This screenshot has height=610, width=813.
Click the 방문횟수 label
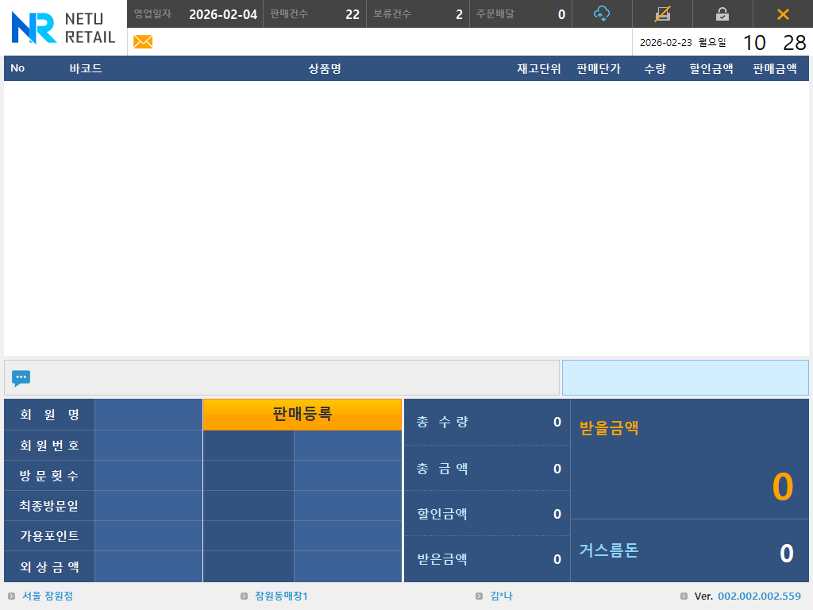49,475
